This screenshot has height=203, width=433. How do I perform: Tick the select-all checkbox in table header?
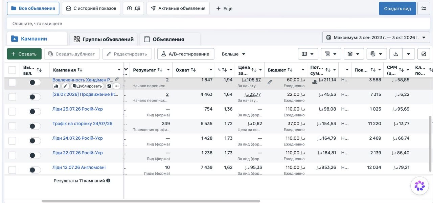point(12,70)
